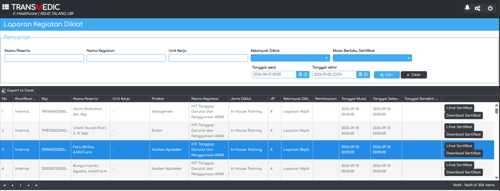Select page number 1 in pager
Viewport: 500px width, 191px height.
[20, 185]
